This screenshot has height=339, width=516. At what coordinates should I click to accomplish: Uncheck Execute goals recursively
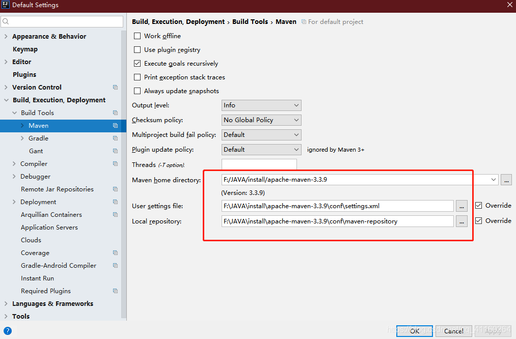coord(137,64)
